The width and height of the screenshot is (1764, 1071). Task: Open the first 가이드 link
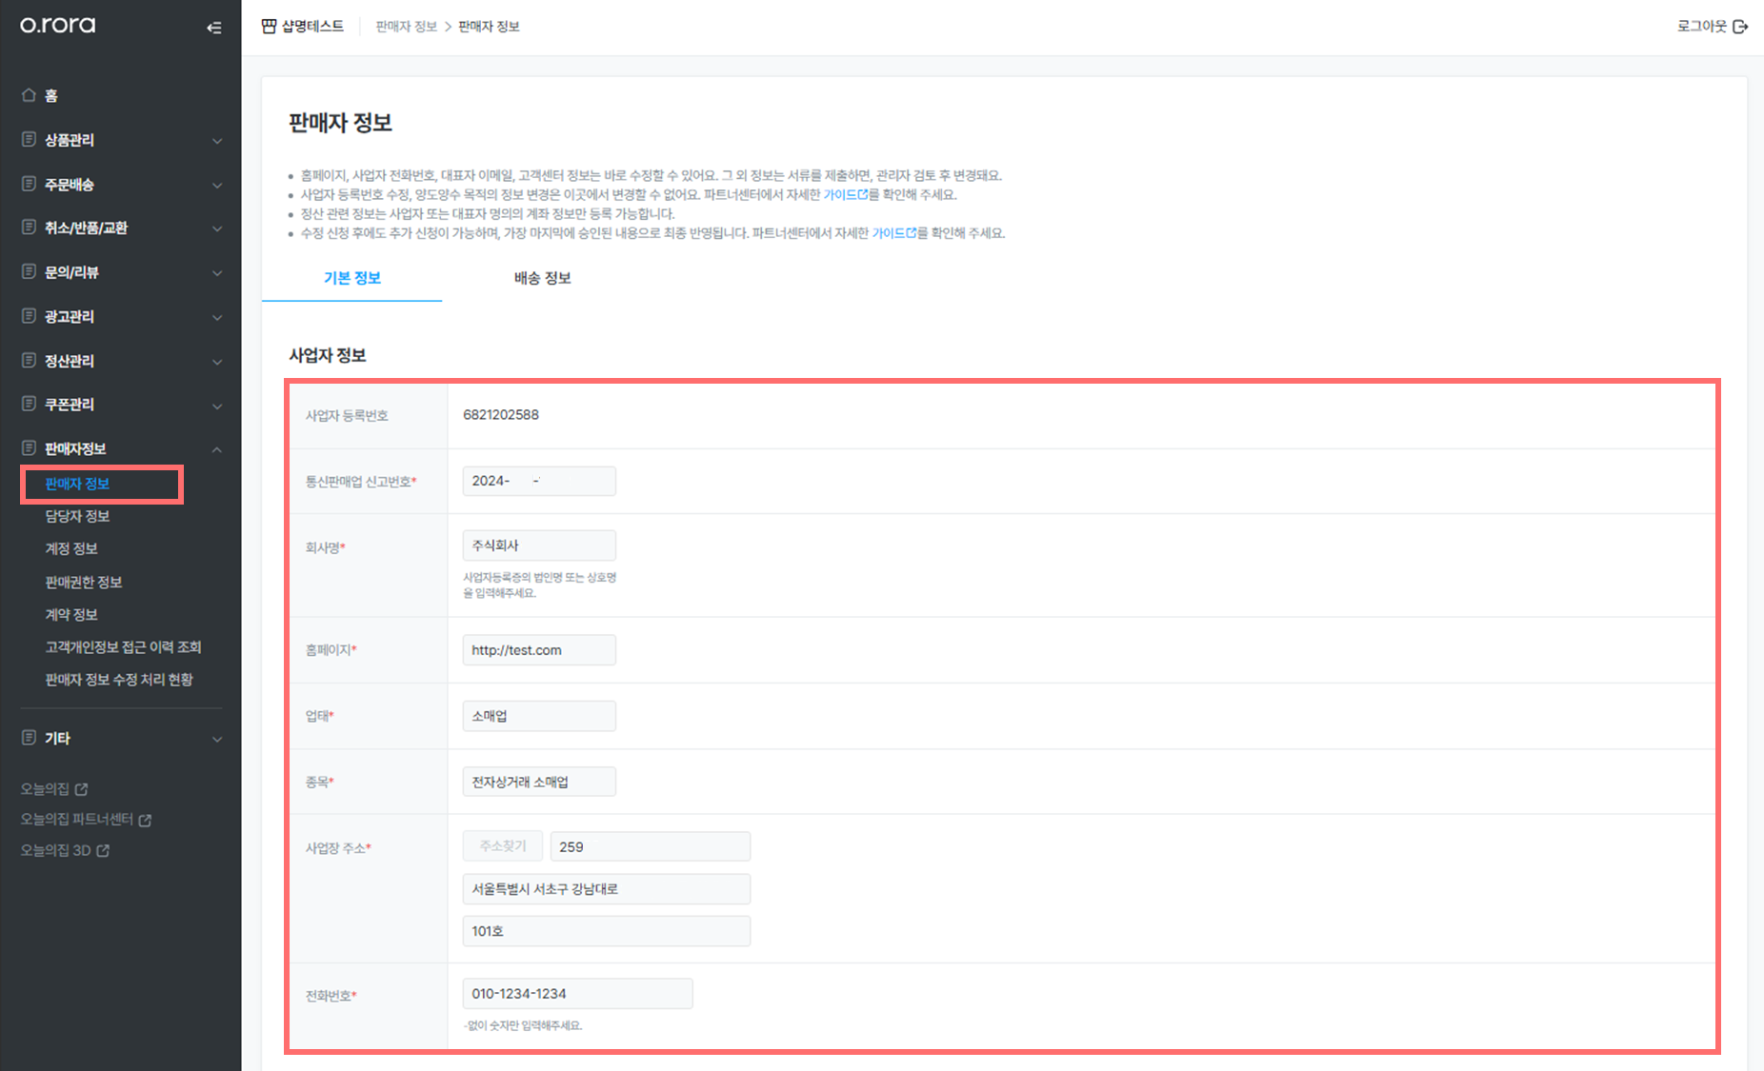tap(846, 194)
